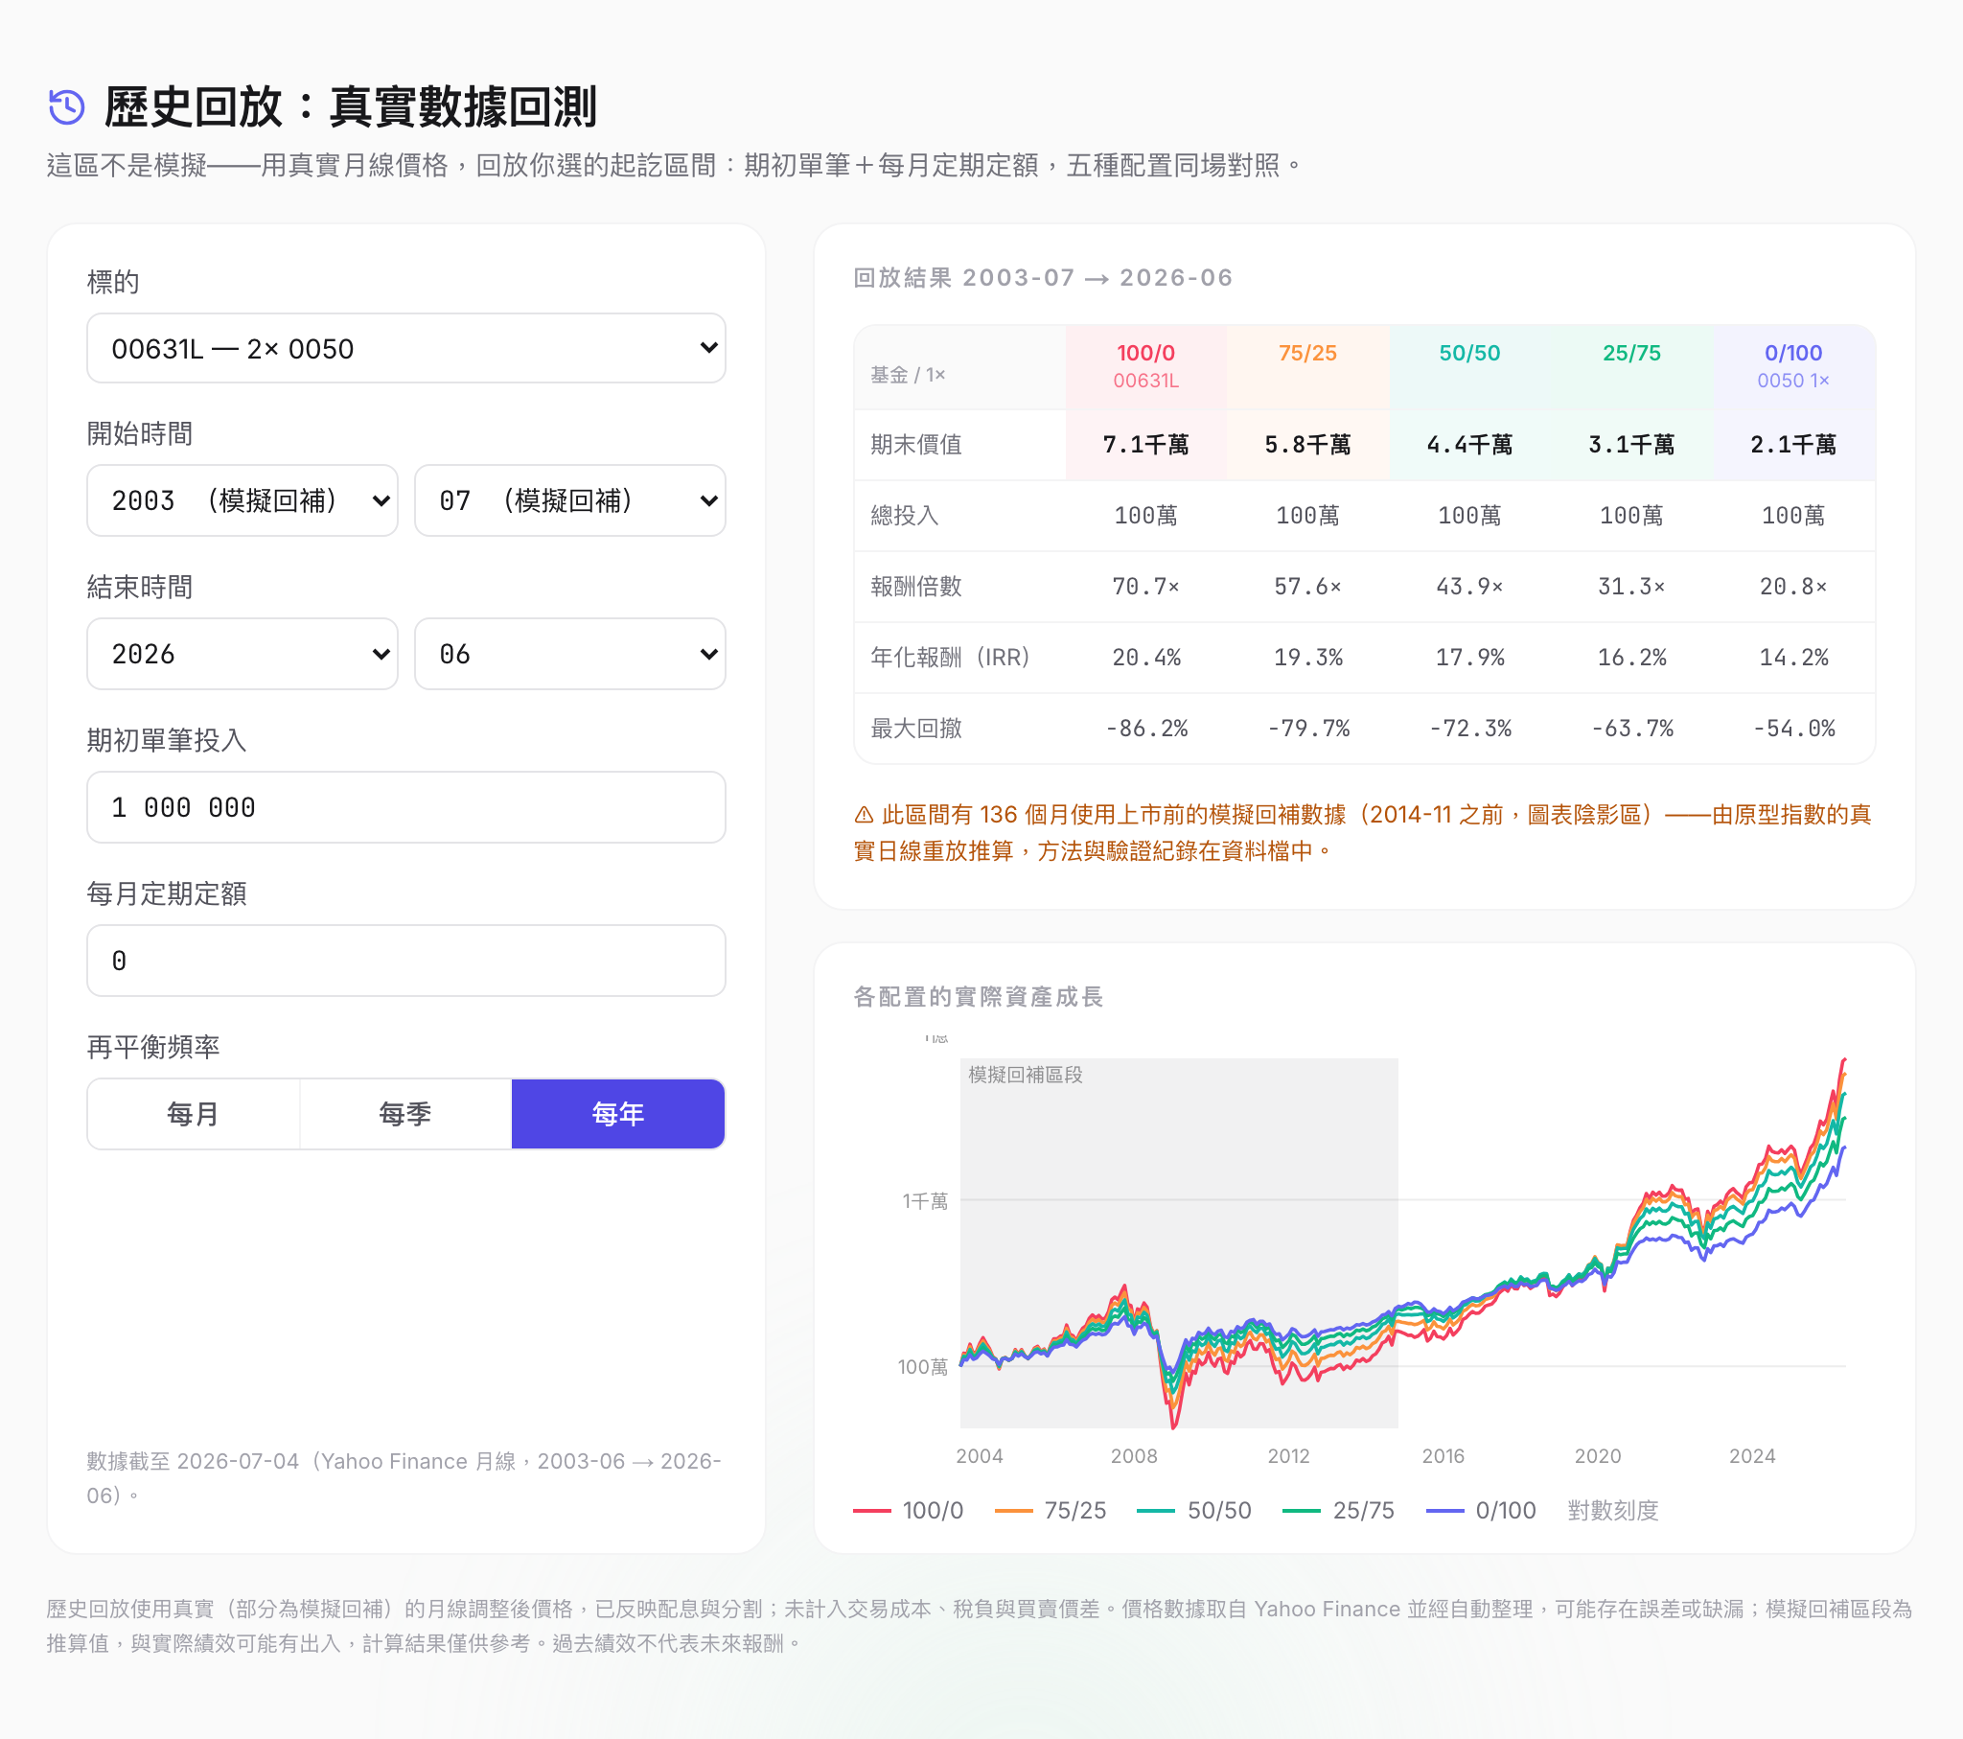Click the 70.7× return multiple cell
1963x1739 pixels.
click(1145, 587)
